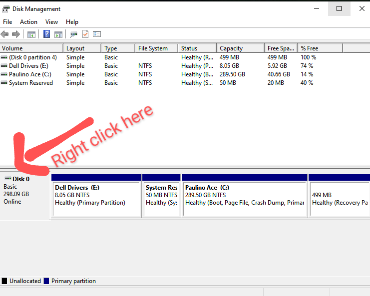Sort by the Volume column header
The height and width of the screenshot is (296, 370).
(x=31, y=48)
